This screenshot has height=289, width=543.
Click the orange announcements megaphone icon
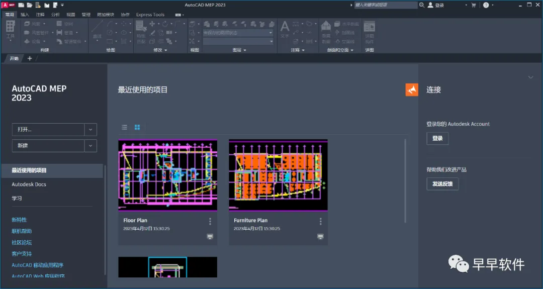tap(412, 89)
